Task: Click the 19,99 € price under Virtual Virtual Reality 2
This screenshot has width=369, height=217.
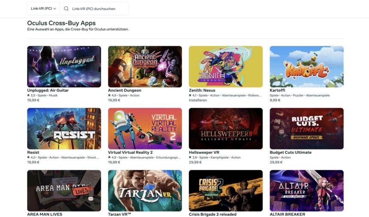Action: coord(114,162)
